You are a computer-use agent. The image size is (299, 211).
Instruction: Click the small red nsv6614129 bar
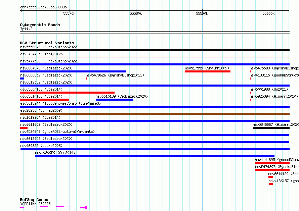tap(270, 177)
